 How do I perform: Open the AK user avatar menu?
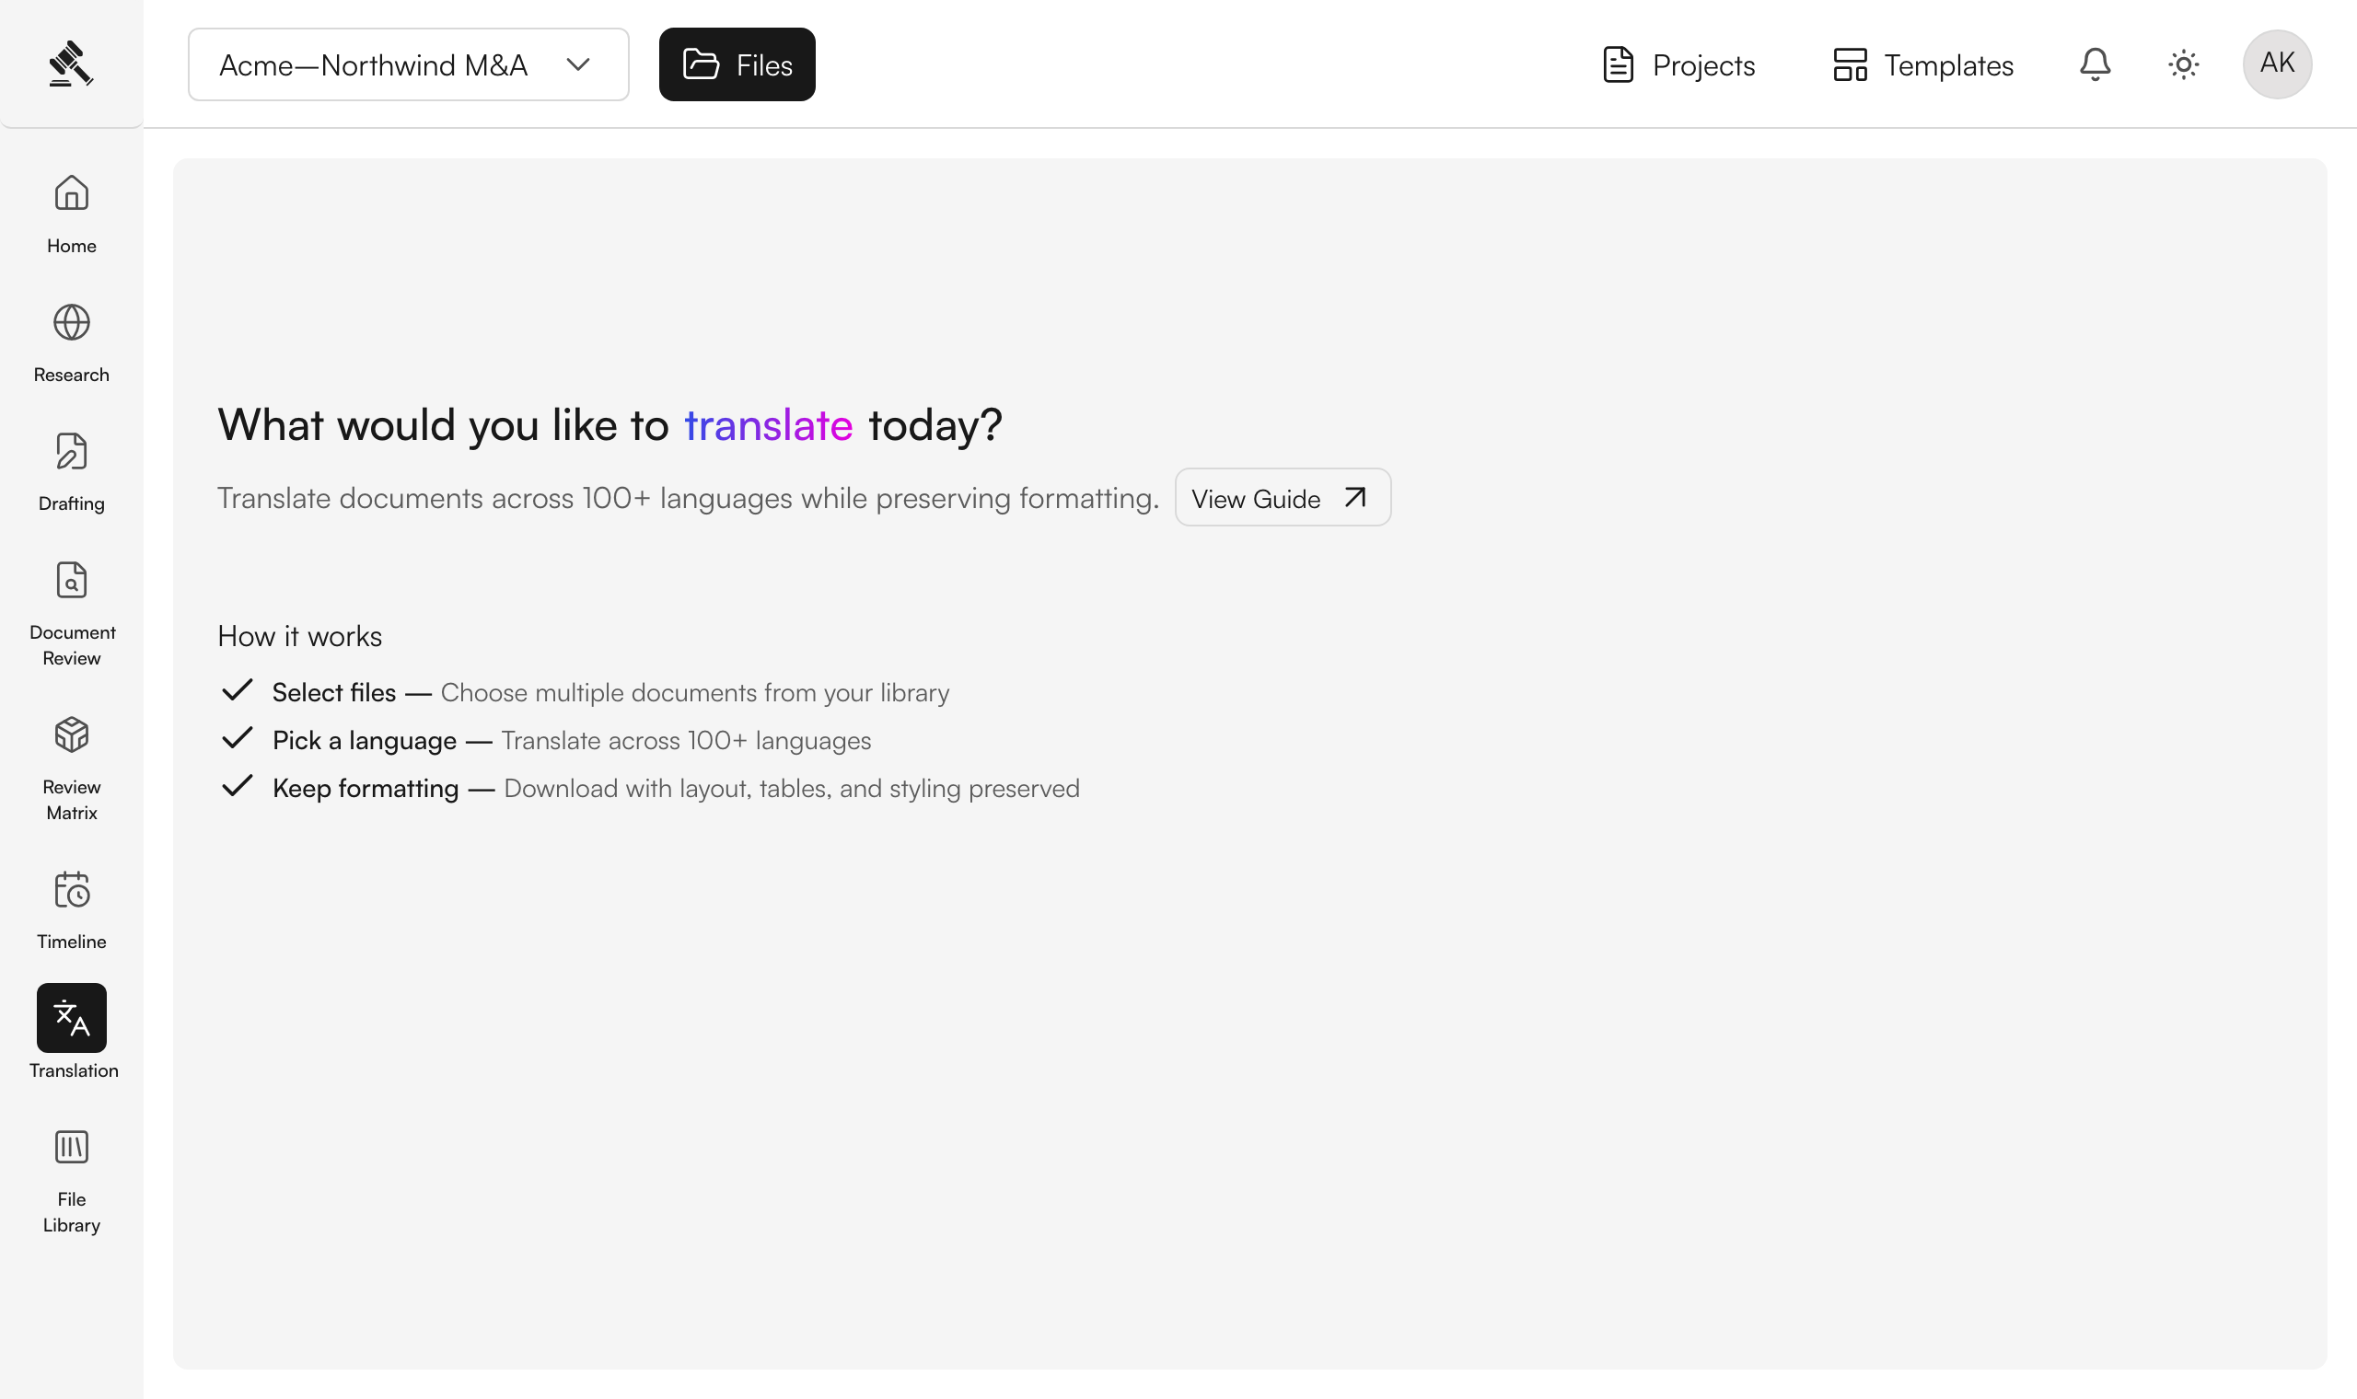click(x=2277, y=64)
